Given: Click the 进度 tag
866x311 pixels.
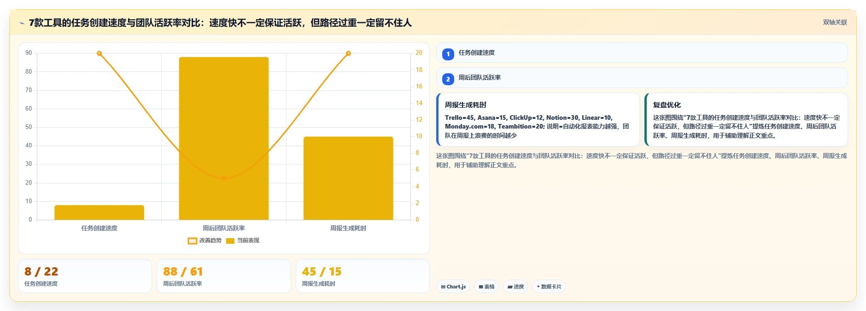Looking at the screenshot, I should pyautogui.click(x=515, y=287).
